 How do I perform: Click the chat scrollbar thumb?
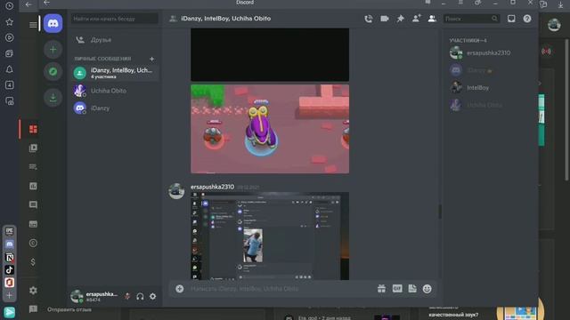[x=440, y=212]
